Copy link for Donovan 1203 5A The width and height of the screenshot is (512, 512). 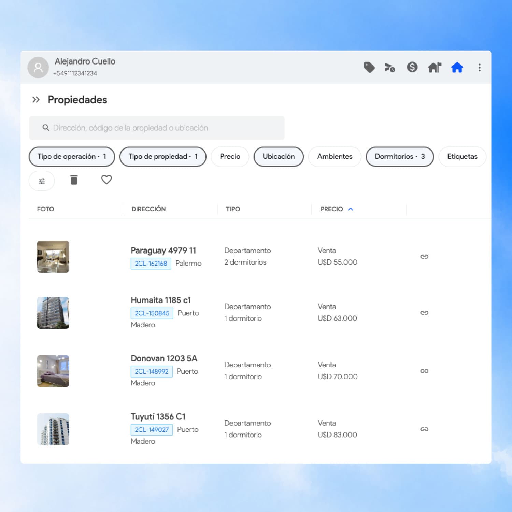point(424,371)
